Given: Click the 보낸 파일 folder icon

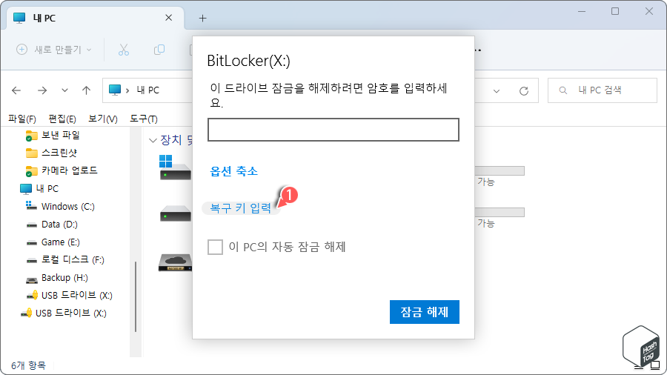Looking at the screenshot, I should pyautogui.click(x=31, y=136).
